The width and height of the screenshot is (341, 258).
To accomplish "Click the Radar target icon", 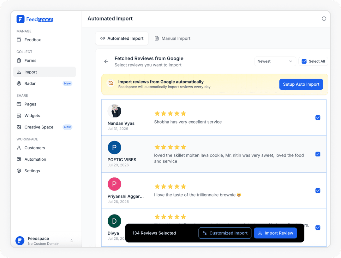I will (19, 83).
